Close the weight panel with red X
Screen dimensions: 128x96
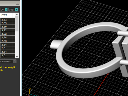coord(18,3)
